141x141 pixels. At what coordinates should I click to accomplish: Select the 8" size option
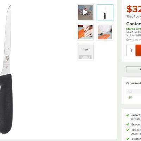coord(130,97)
